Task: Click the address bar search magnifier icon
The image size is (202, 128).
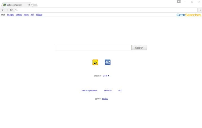Action: 16,10
